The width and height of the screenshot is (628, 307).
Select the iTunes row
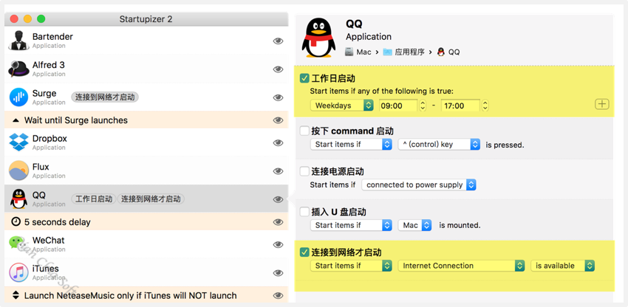point(146,272)
